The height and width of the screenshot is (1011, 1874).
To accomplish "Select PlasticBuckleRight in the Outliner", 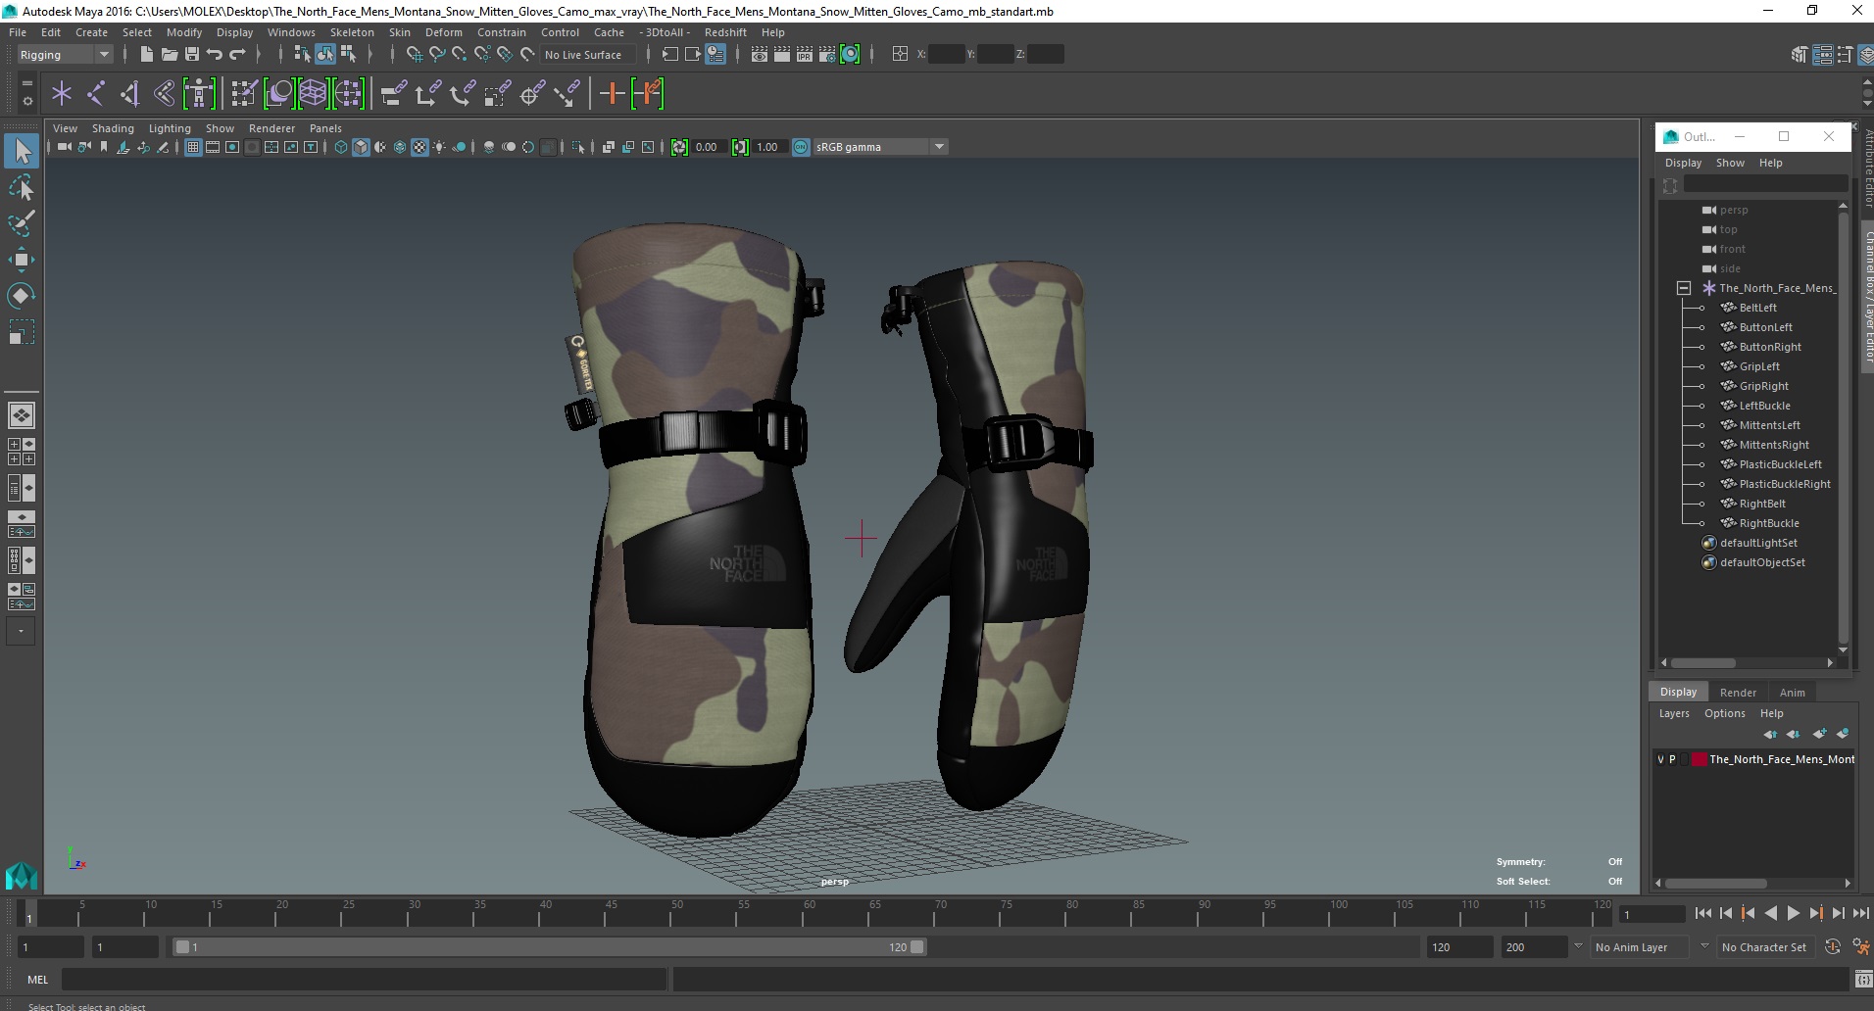I will (x=1785, y=484).
